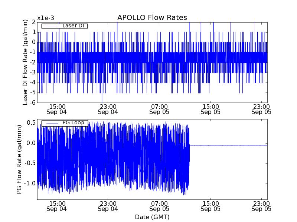Click top plot's 15:00 Sep 04 tick label
Viewport: 297px width, 222px height.
(56, 109)
